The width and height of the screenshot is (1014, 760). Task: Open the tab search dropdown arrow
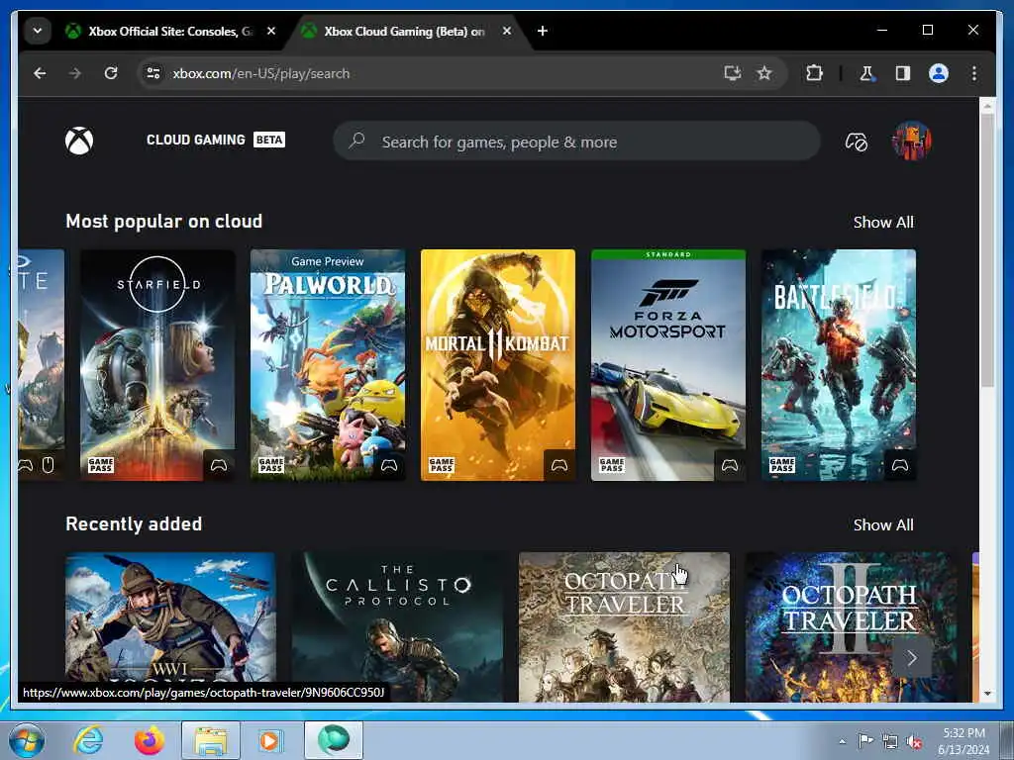tap(38, 31)
